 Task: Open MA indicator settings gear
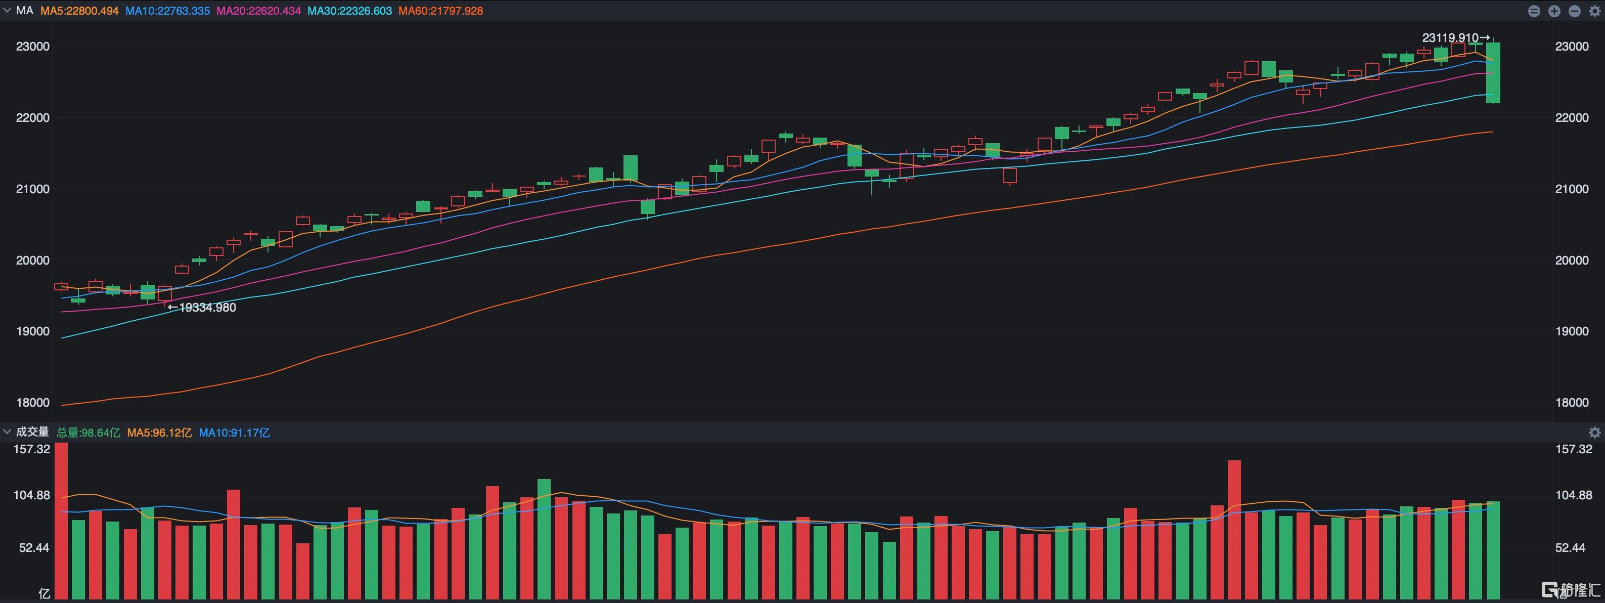point(1594,11)
